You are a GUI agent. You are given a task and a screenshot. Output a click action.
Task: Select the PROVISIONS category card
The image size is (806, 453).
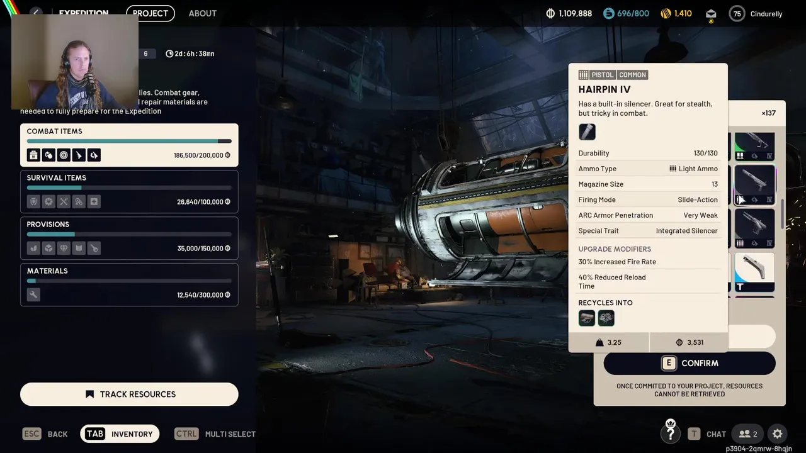(129, 238)
